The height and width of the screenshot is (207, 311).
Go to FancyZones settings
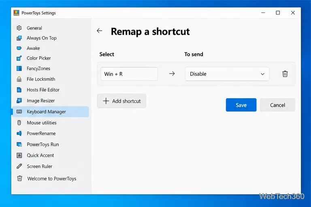coord(51,69)
